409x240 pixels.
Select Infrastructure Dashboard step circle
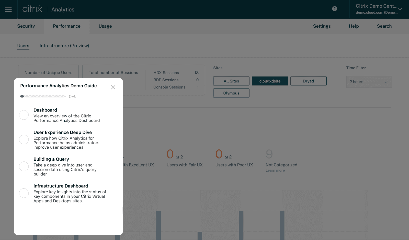[24, 193]
